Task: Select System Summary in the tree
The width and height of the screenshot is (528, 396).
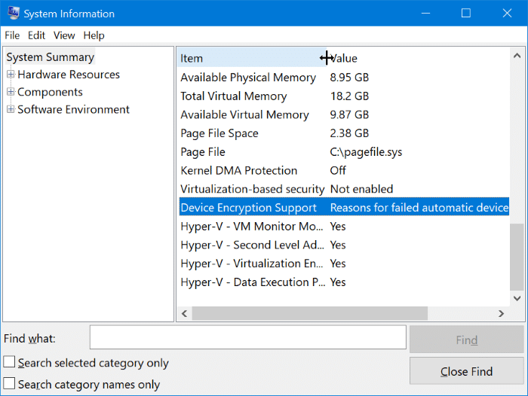Action: (x=51, y=57)
